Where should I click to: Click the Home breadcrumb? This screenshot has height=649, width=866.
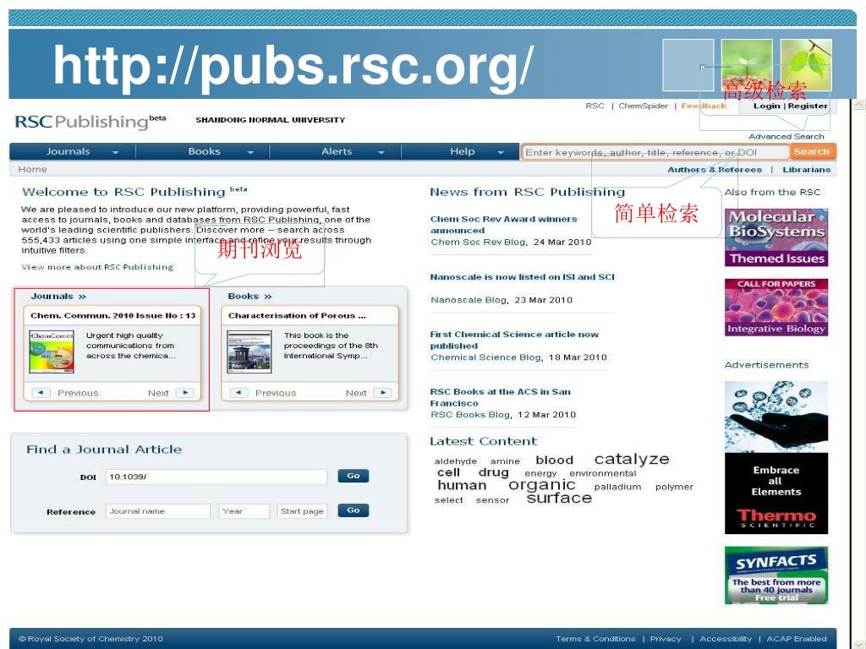[x=32, y=169]
